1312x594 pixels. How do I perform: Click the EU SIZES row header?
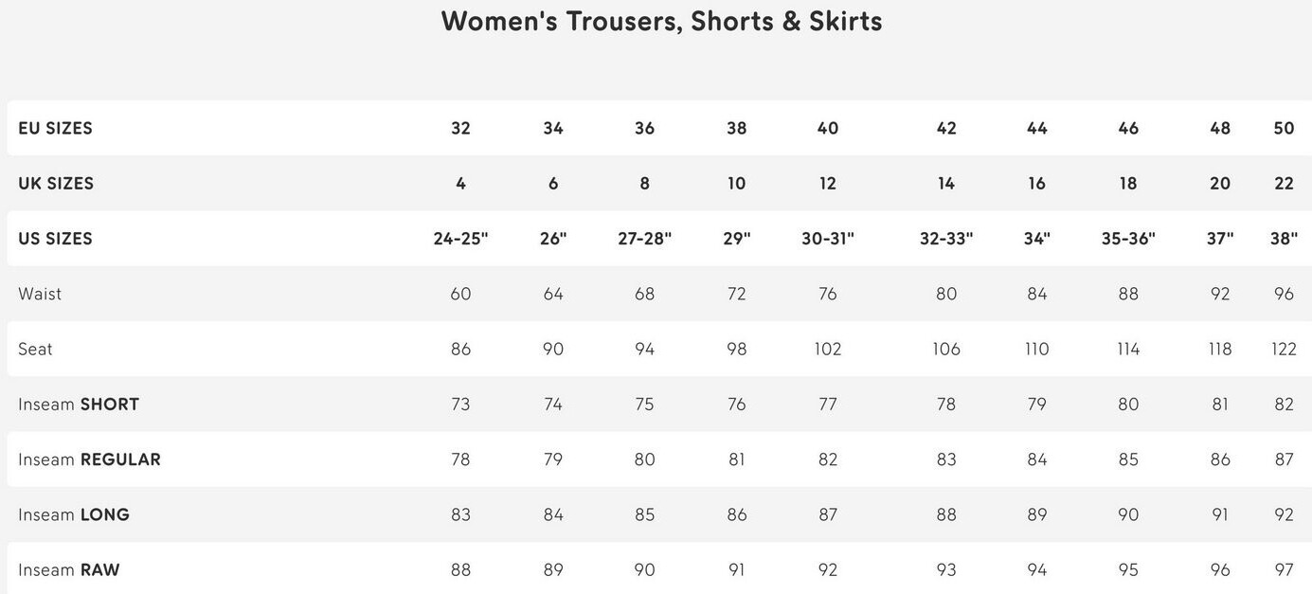coord(55,128)
